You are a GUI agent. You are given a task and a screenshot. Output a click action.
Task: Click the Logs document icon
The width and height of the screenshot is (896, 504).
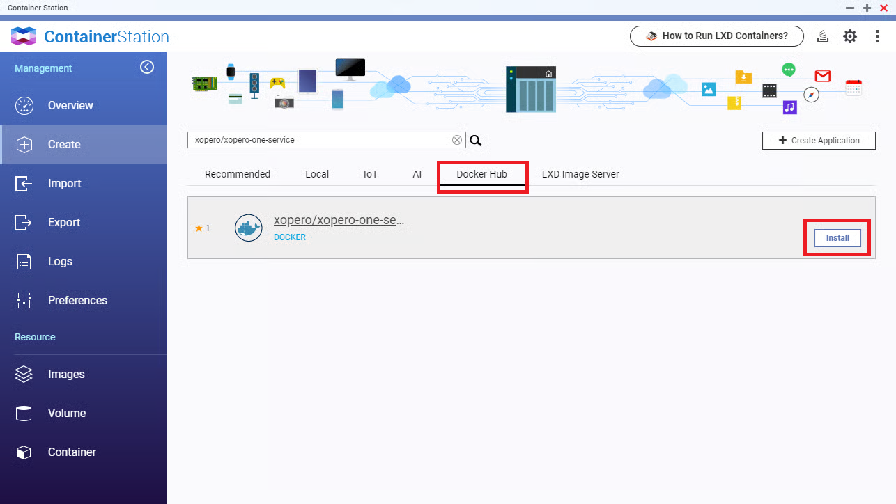[24, 262]
